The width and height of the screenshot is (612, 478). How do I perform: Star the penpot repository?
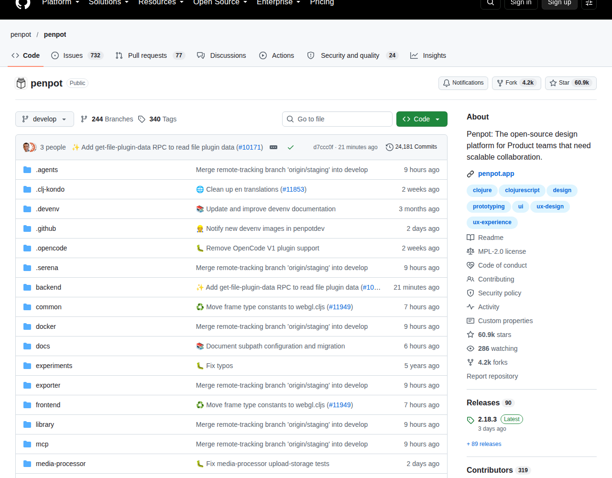tap(571, 83)
